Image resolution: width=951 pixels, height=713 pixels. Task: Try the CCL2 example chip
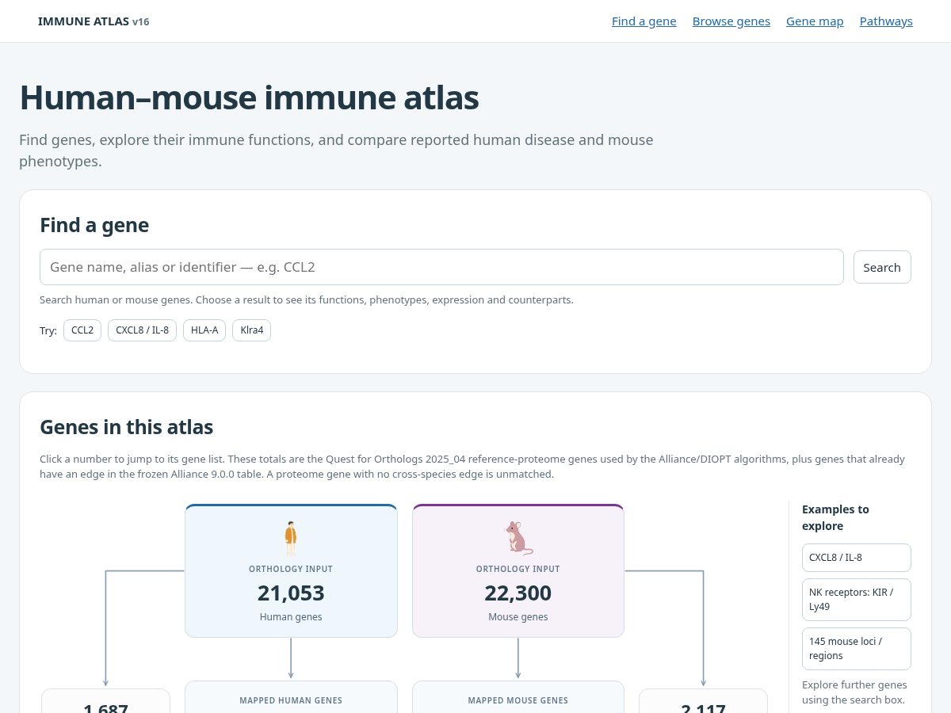point(82,330)
